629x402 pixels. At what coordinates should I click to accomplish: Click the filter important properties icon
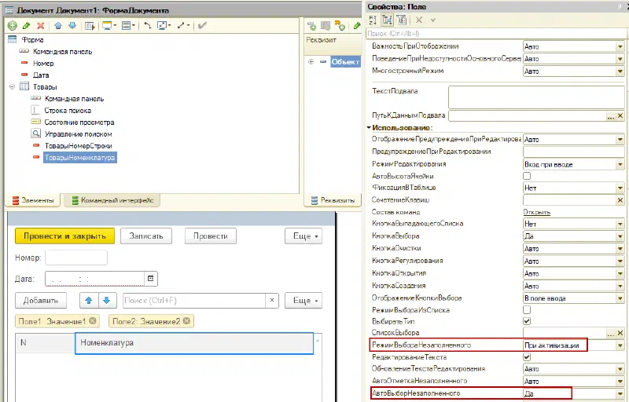point(402,20)
